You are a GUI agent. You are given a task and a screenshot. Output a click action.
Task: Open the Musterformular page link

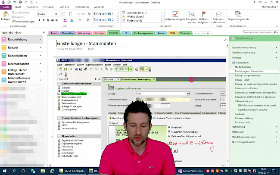pyautogui.click(x=243, y=67)
